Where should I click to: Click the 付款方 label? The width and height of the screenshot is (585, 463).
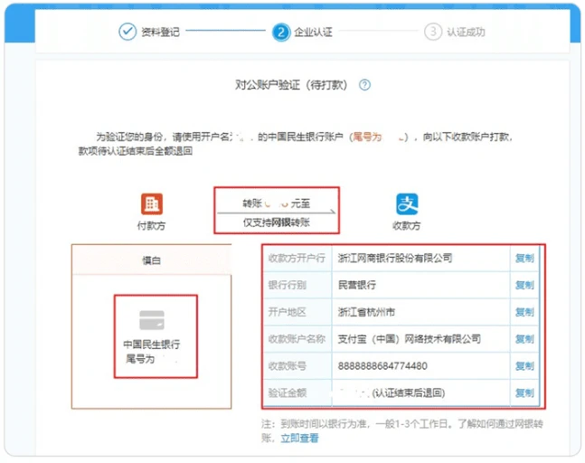pos(152,226)
